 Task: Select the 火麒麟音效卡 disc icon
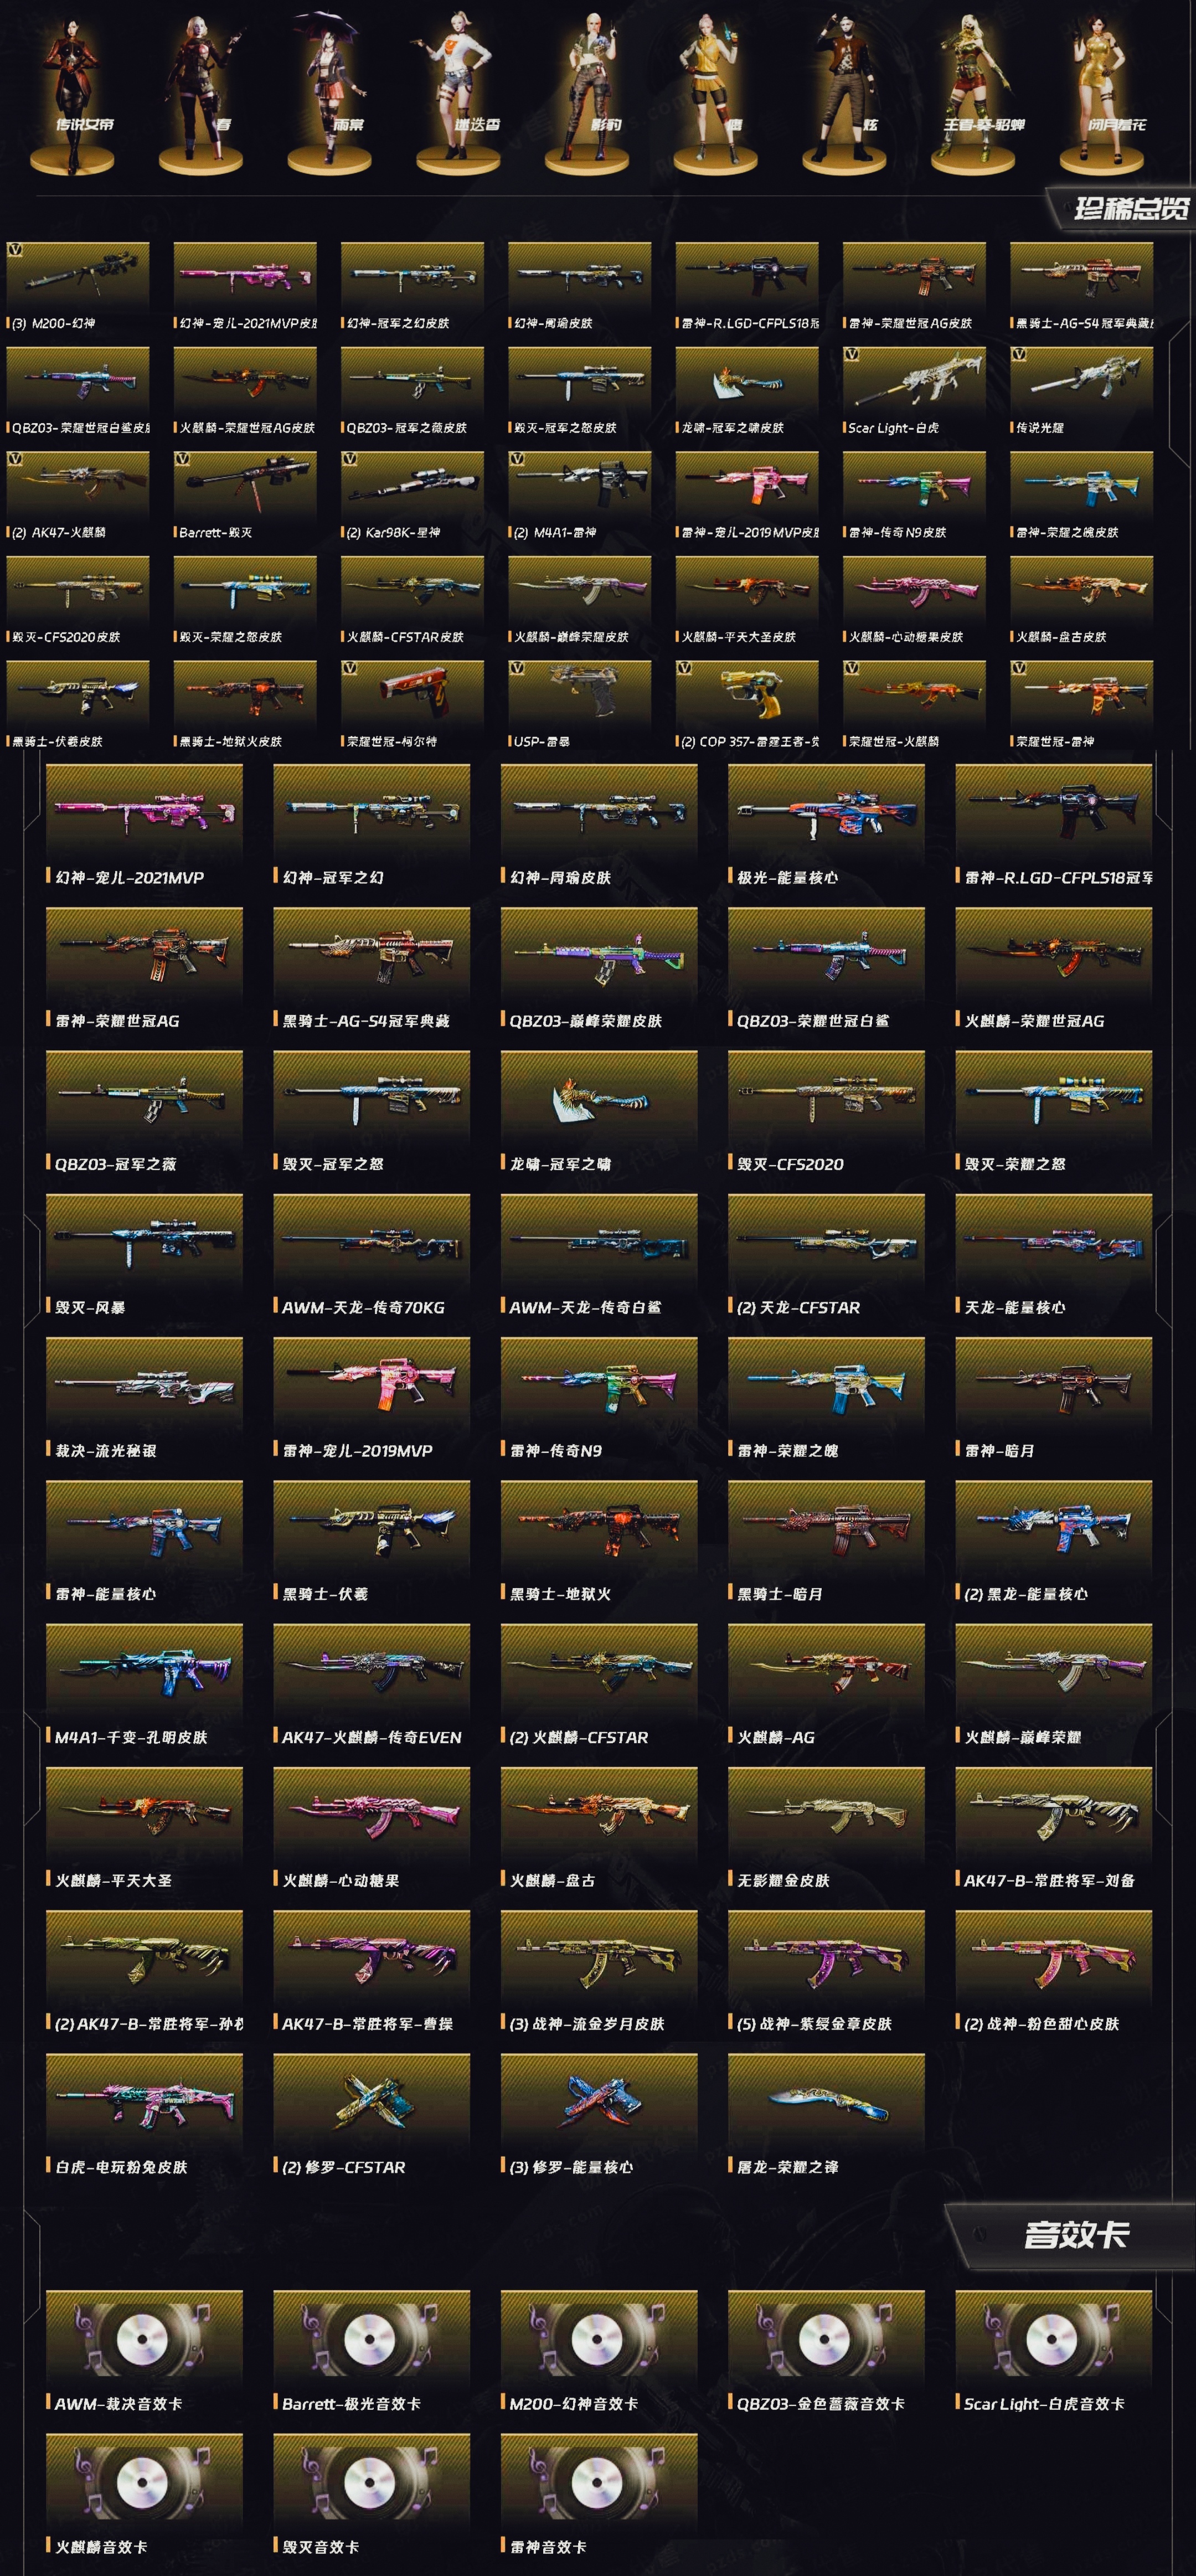pos(144,2482)
